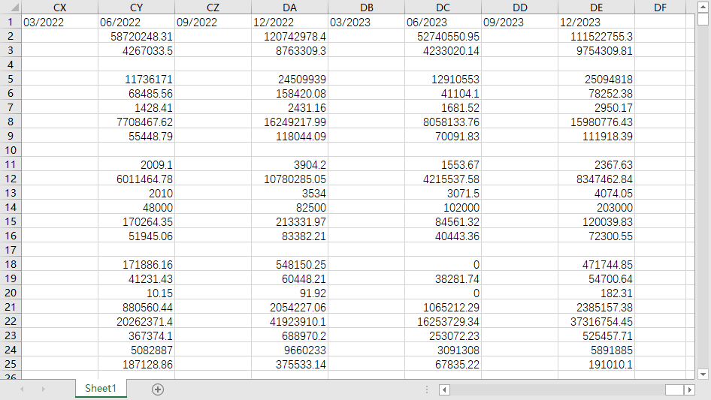Click cell with value 111522755.3
The width and height of the screenshot is (711, 400).
596,36
